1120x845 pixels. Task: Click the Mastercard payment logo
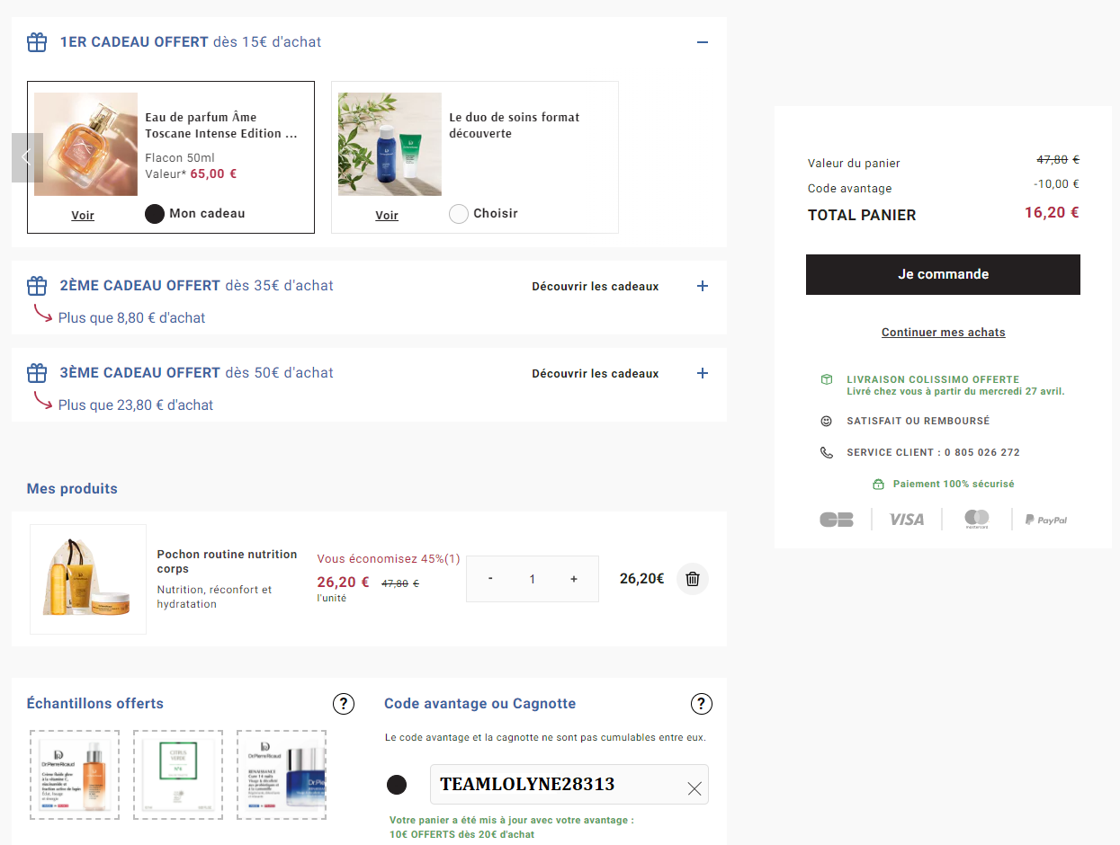pyautogui.click(x=977, y=519)
